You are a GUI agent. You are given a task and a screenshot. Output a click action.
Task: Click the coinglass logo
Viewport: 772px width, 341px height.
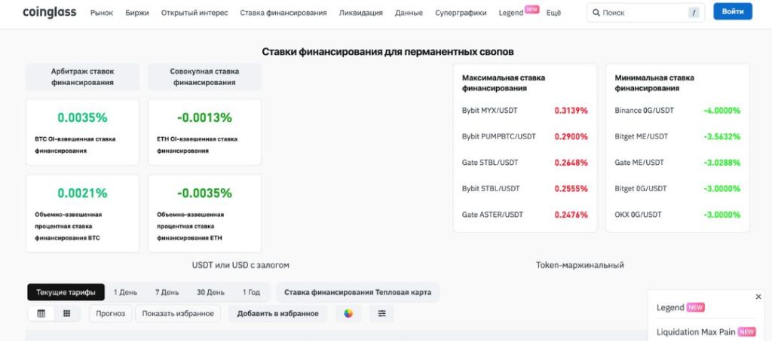[49, 12]
